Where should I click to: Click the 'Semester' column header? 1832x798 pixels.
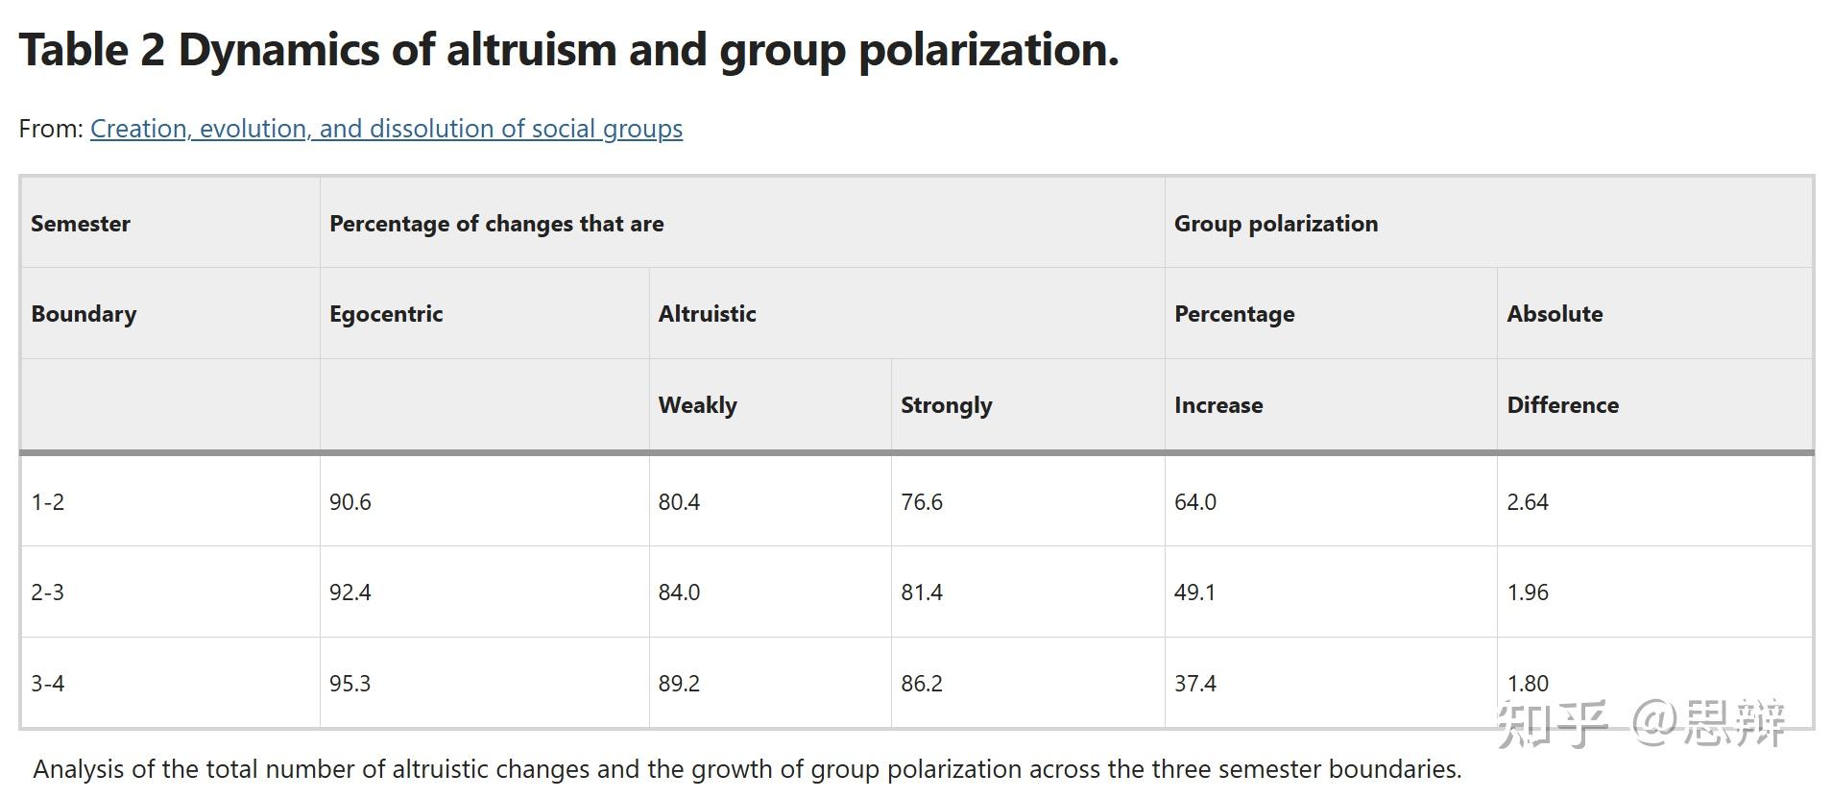click(x=81, y=224)
